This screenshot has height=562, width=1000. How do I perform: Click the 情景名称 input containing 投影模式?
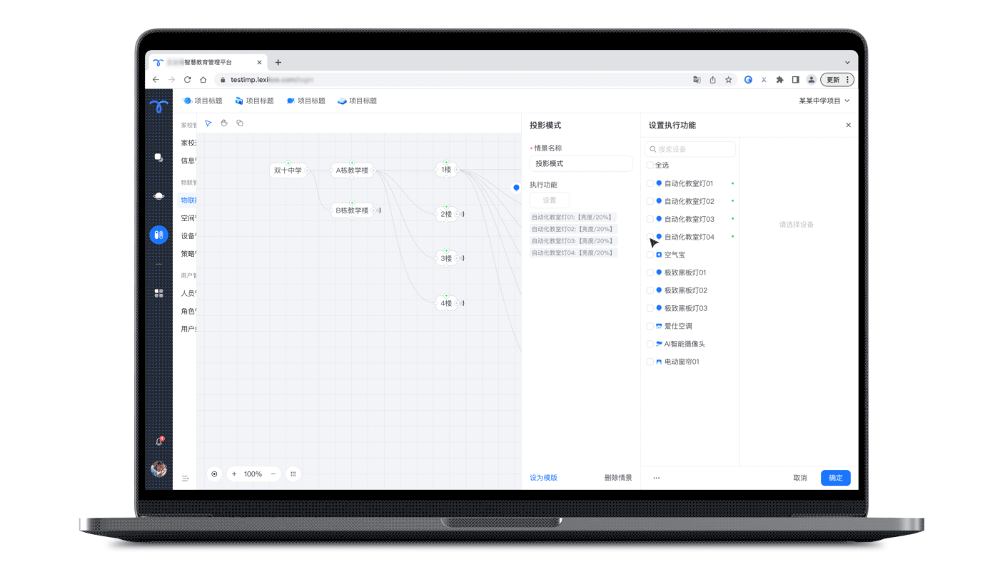tap(581, 163)
